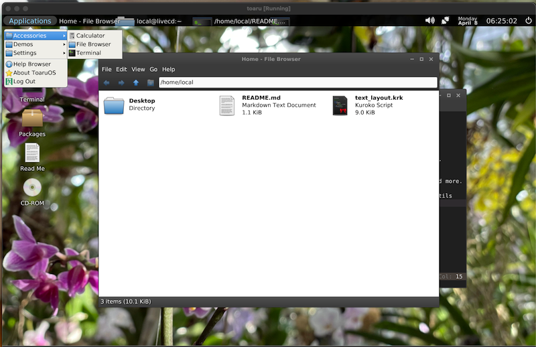Click the Forward arrow in File Browser toolbar
536x347 pixels.
(121, 83)
